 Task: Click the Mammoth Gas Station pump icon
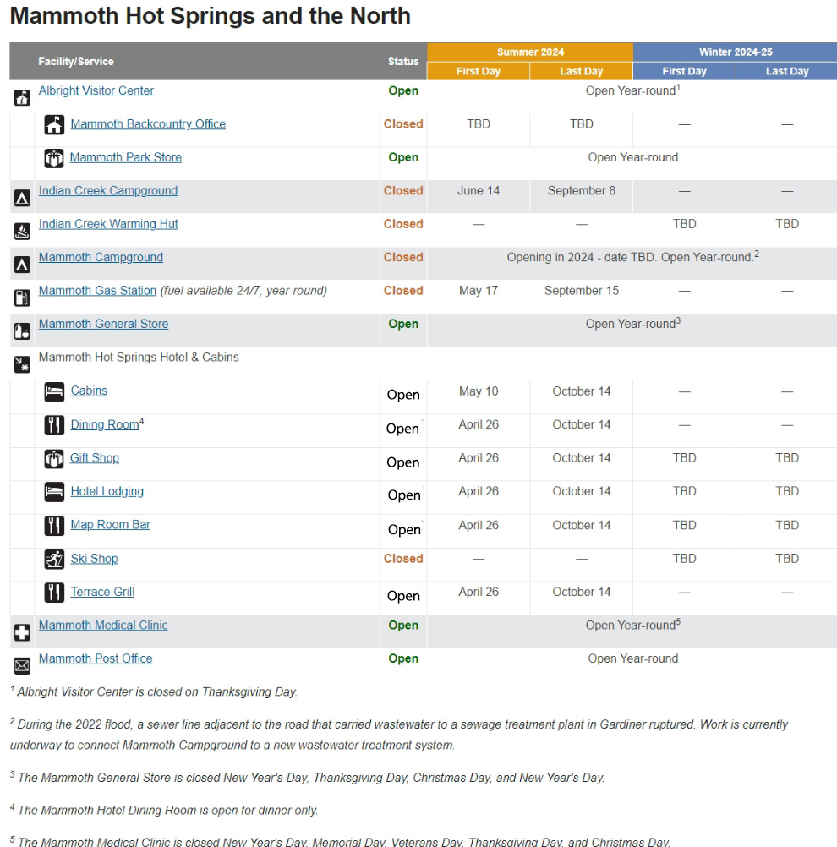[23, 298]
